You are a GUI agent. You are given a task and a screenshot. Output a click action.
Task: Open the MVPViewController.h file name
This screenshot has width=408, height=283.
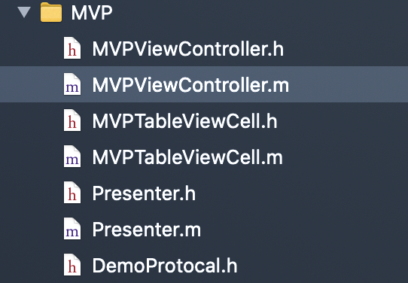188,49
